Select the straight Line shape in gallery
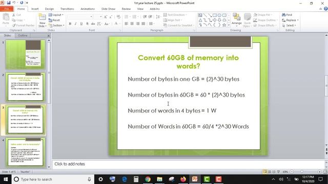The width and height of the screenshot is (328, 184). point(205,15)
